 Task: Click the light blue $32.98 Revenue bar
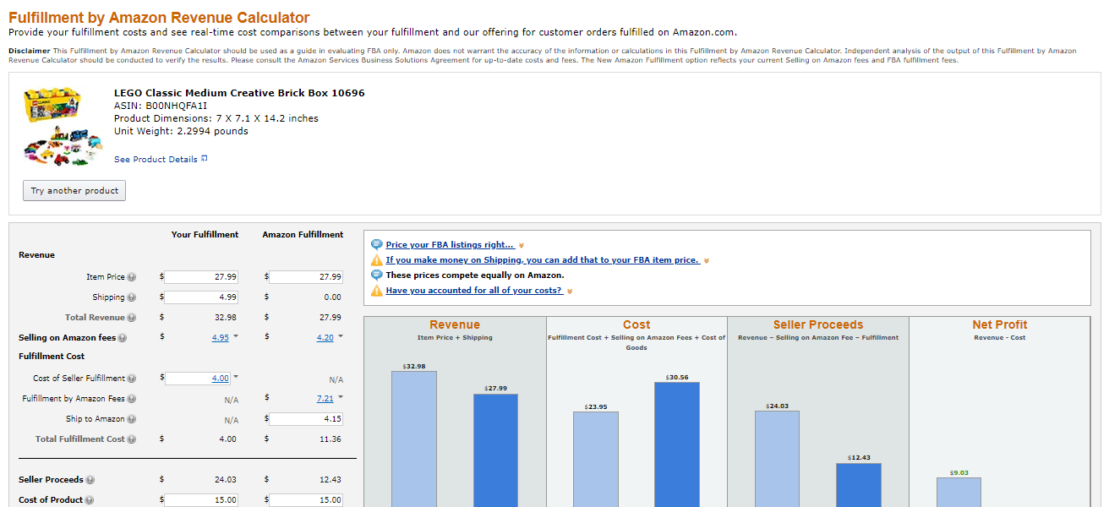click(414, 439)
